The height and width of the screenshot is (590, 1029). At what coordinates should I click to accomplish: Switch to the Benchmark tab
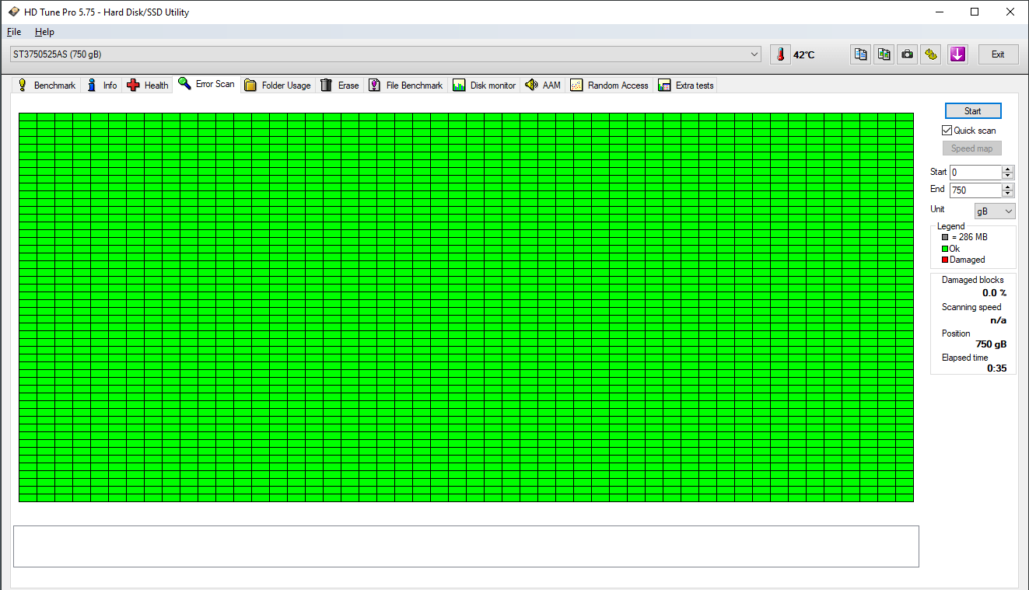click(47, 85)
